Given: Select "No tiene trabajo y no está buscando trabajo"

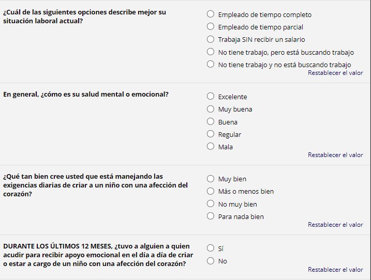Looking at the screenshot, I should click(x=210, y=65).
